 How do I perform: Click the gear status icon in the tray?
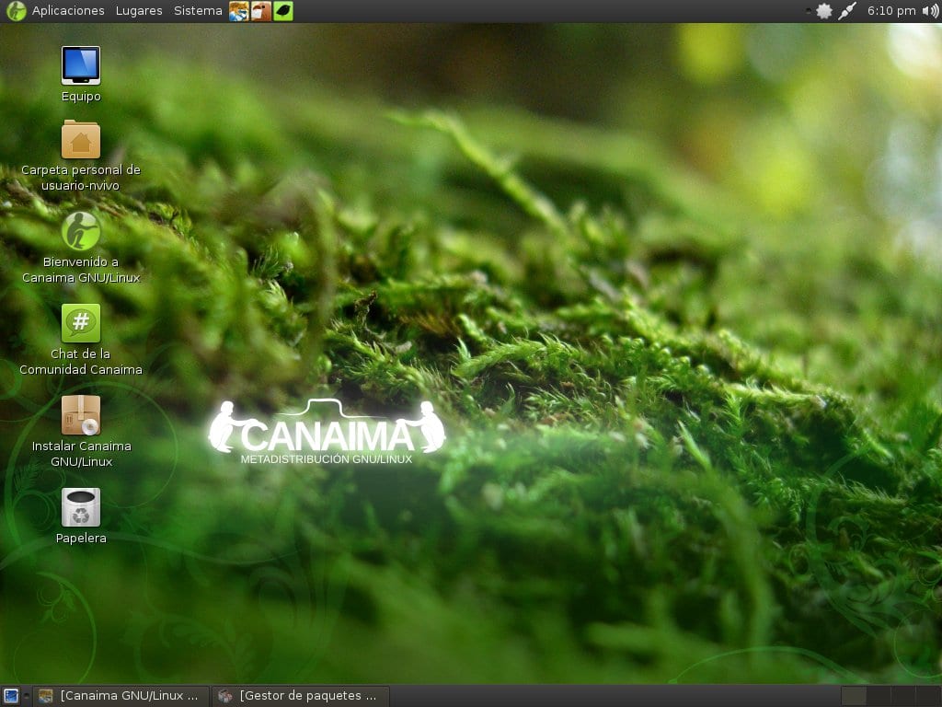[x=823, y=11]
